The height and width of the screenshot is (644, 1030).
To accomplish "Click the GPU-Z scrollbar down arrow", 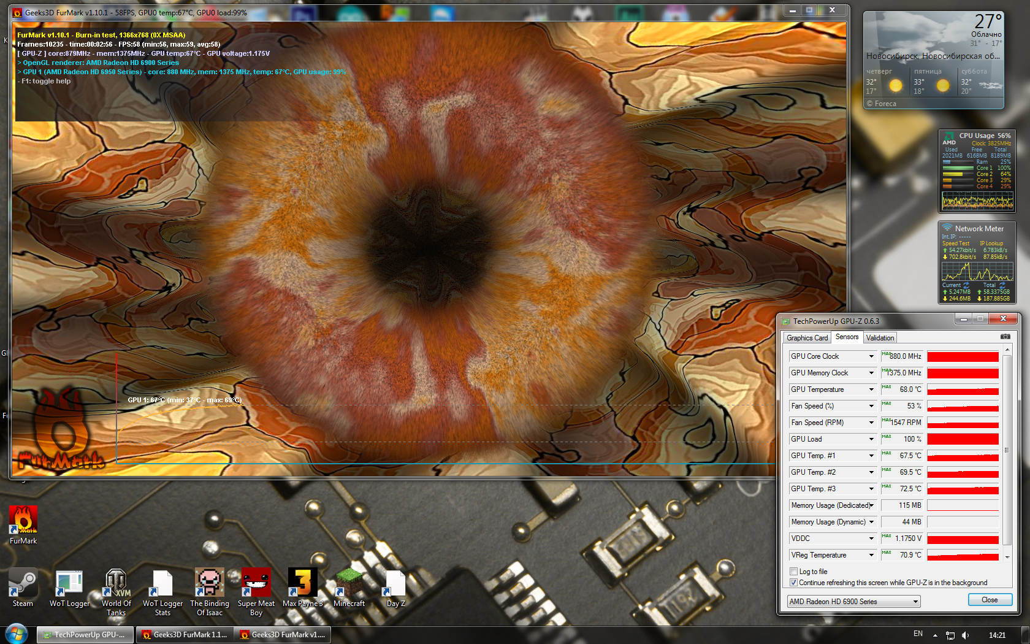I will [1007, 557].
